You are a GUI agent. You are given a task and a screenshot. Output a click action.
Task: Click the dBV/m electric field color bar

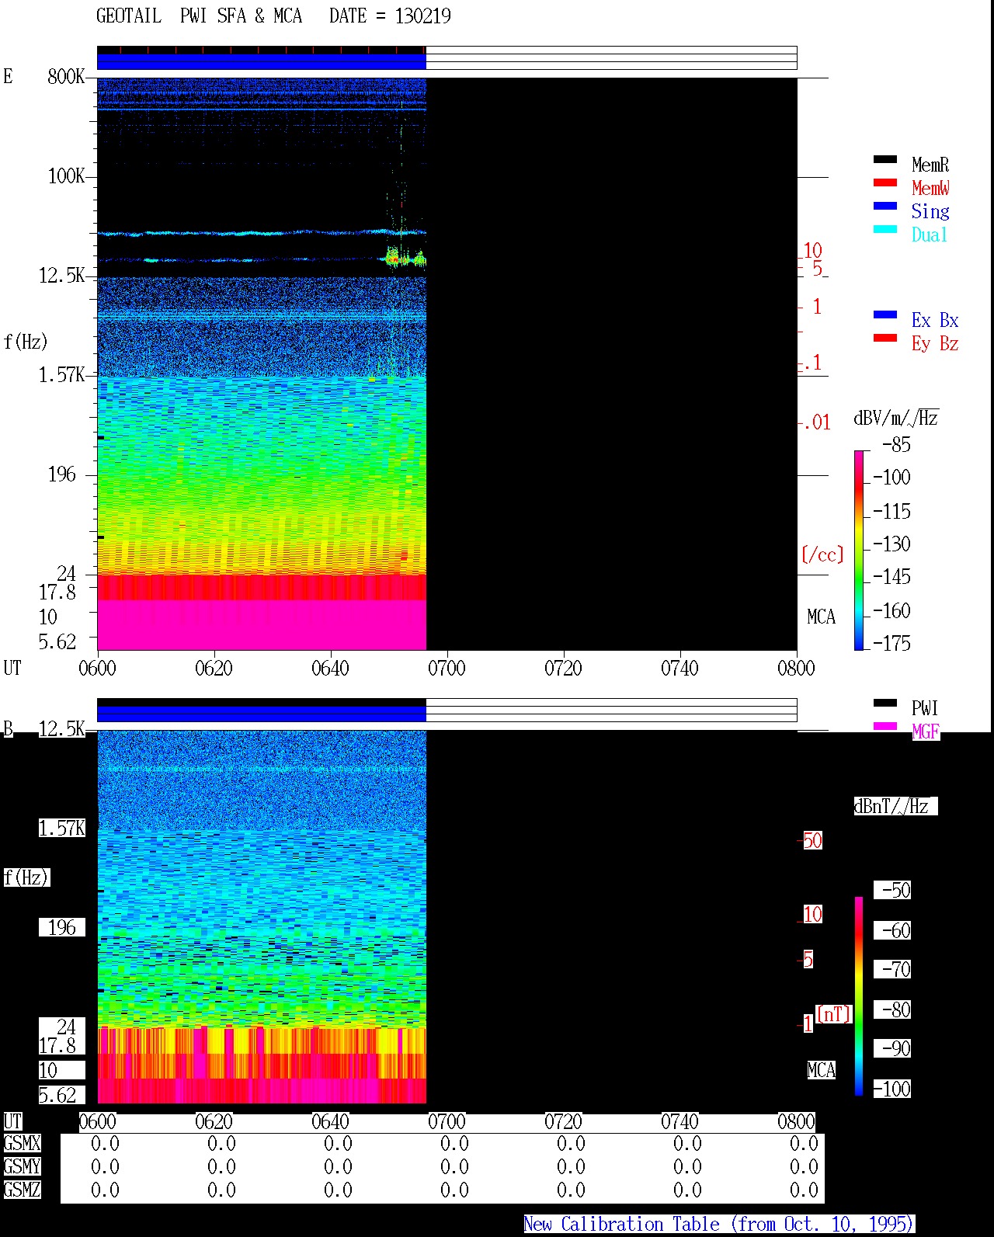point(859,550)
